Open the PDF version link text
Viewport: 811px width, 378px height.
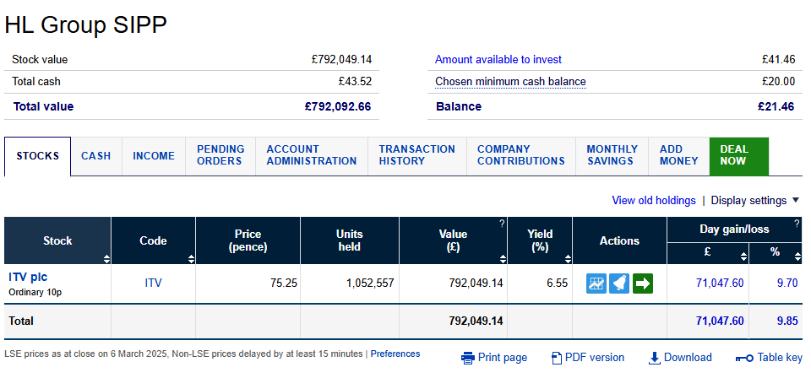tap(594, 358)
